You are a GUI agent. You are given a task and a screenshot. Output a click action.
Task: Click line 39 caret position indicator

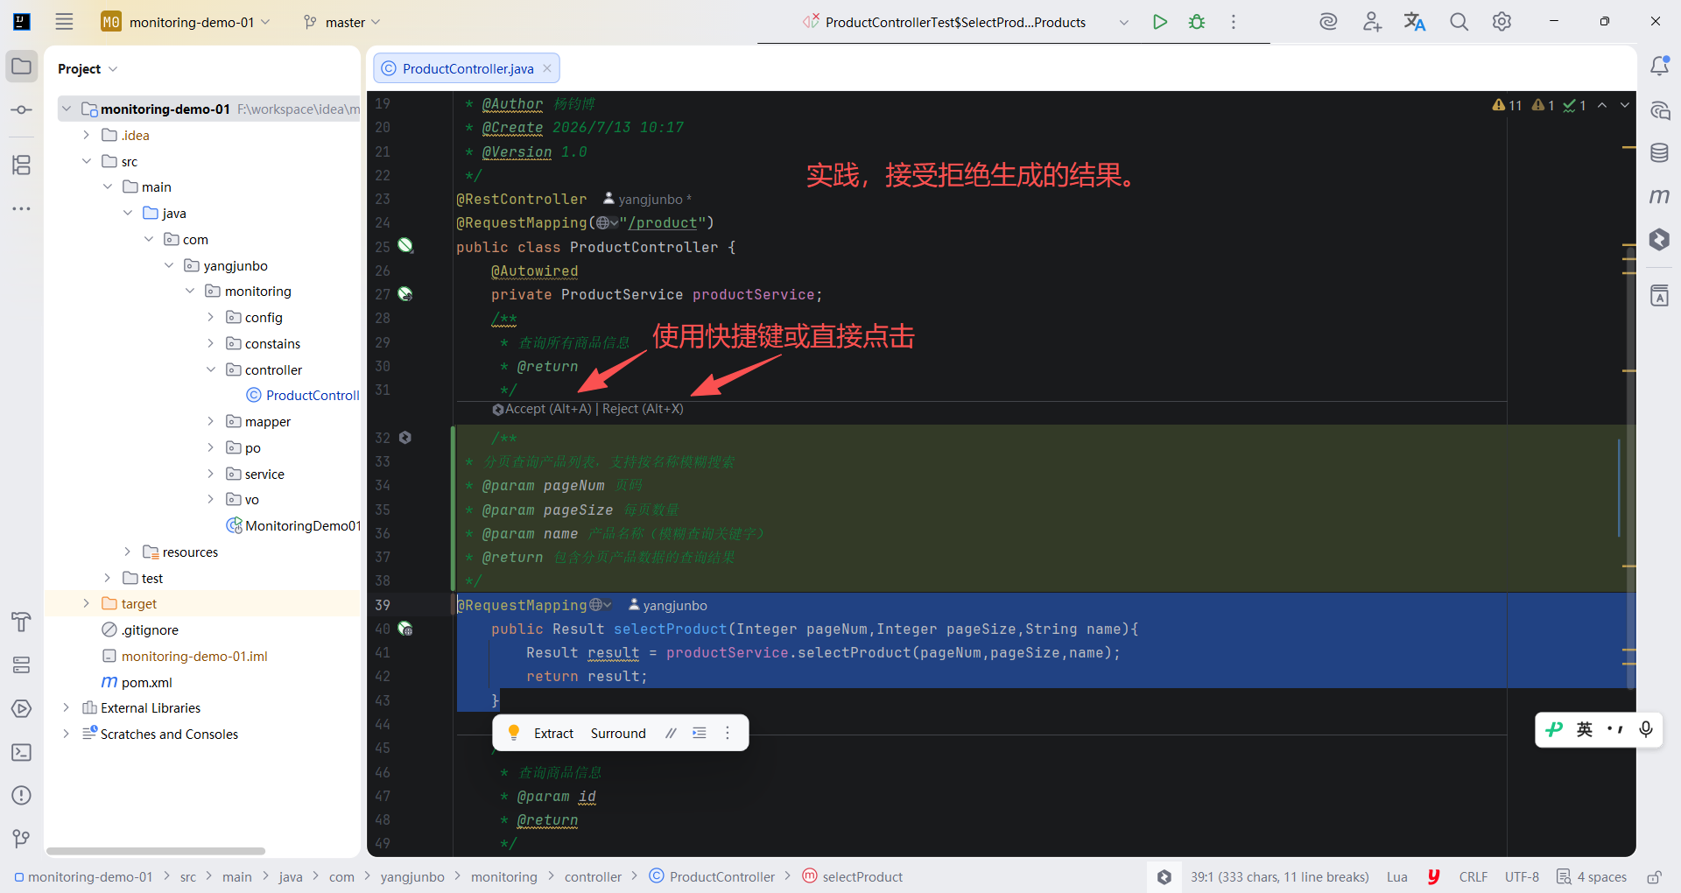(x=1279, y=876)
